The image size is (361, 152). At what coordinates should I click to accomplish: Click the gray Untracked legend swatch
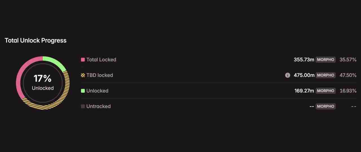[x=83, y=106]
